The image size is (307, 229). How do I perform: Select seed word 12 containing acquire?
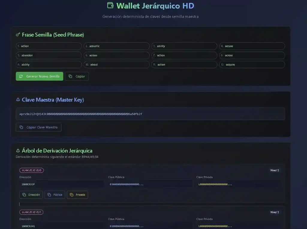click(252, 65)
